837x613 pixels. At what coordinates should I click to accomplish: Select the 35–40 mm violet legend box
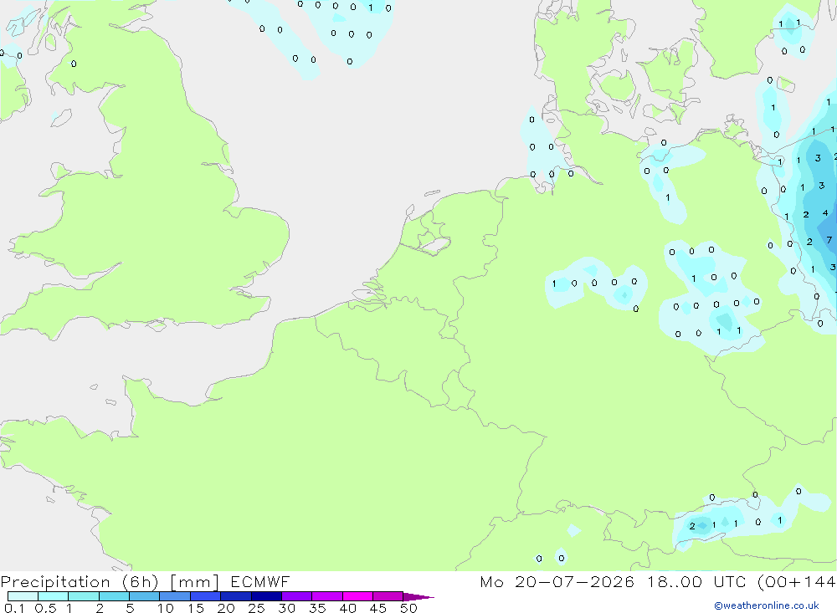coord(327,596)
